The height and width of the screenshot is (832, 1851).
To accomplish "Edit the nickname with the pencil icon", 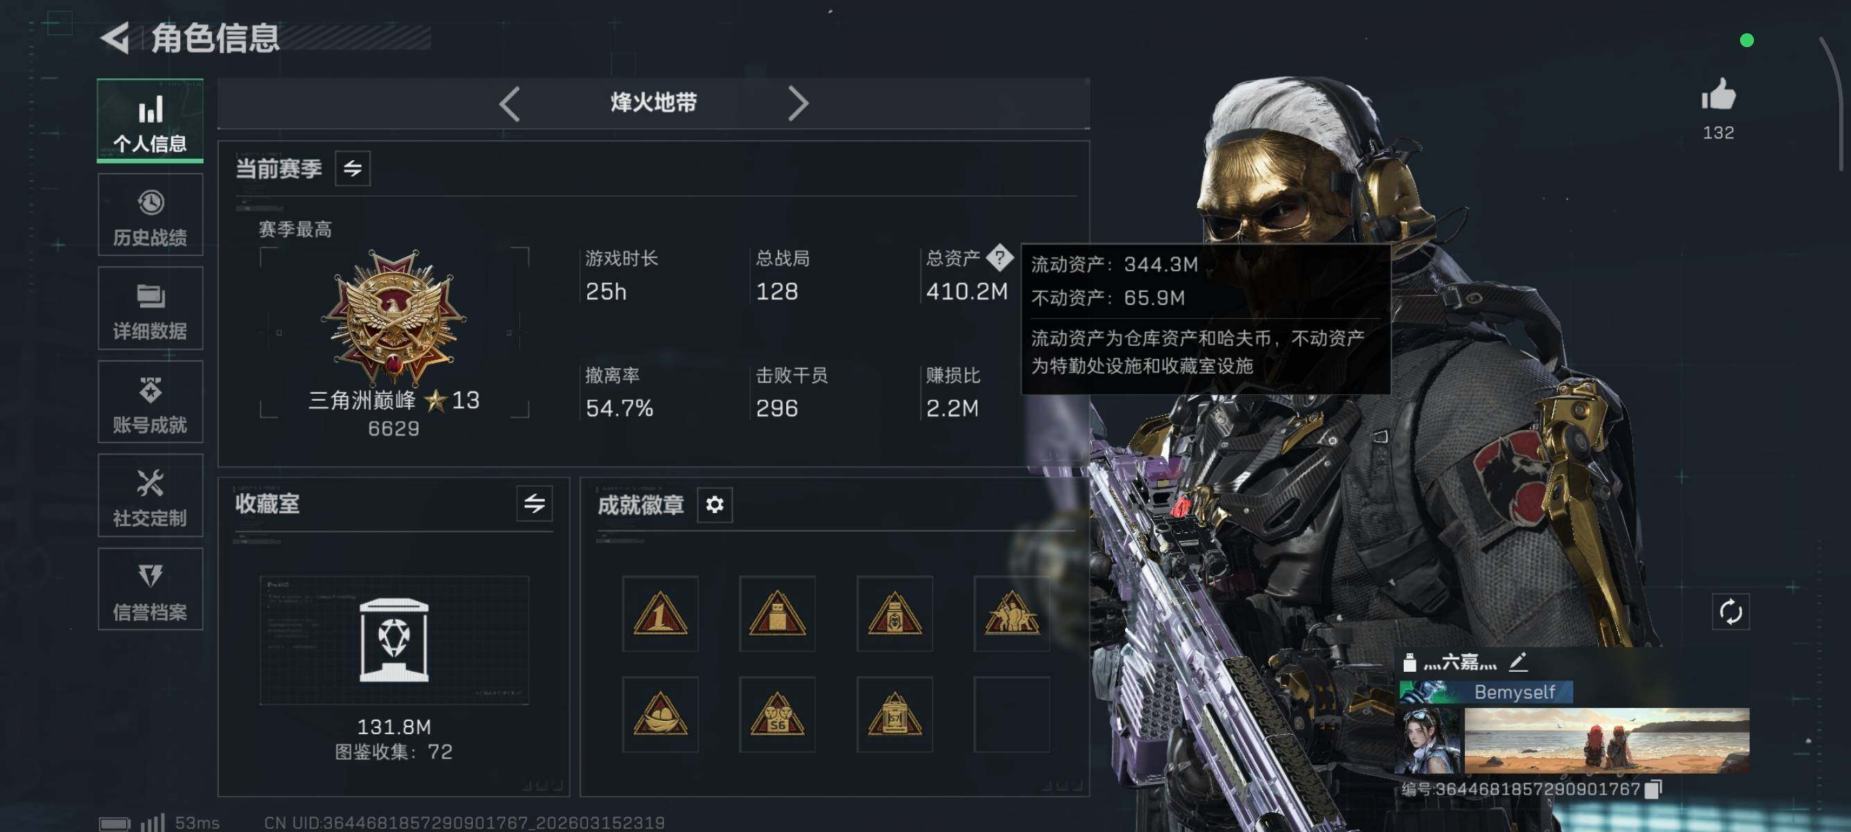I will (x=1518, y=661).
